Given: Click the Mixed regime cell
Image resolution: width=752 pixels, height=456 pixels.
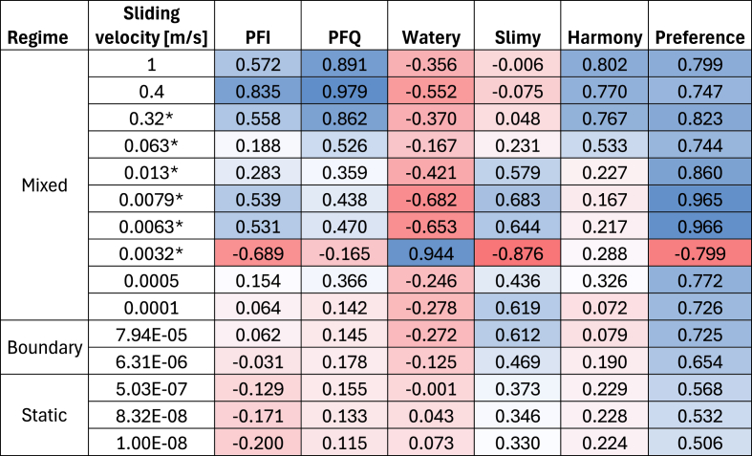Looking at the screenshot, I should pyautogui.click(x=44, y=185).
